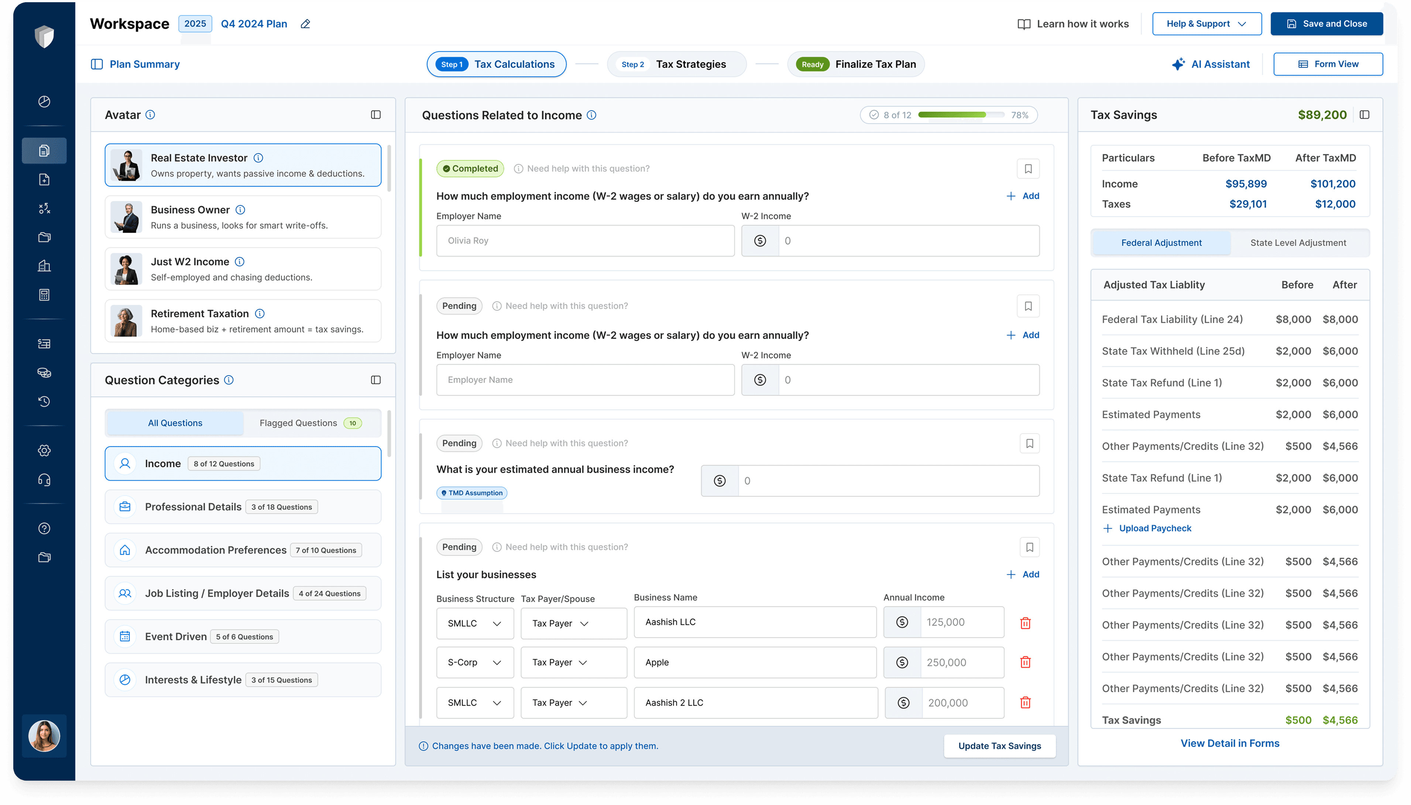Flag the List your businesses question bookmark
The height and width of the screenshot is (805, 1411).
pos(1029,547)
